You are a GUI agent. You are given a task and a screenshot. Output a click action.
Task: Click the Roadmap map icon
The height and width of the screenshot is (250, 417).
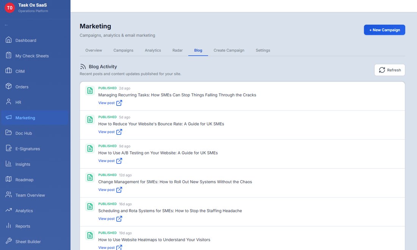click(x=8, y=179)
